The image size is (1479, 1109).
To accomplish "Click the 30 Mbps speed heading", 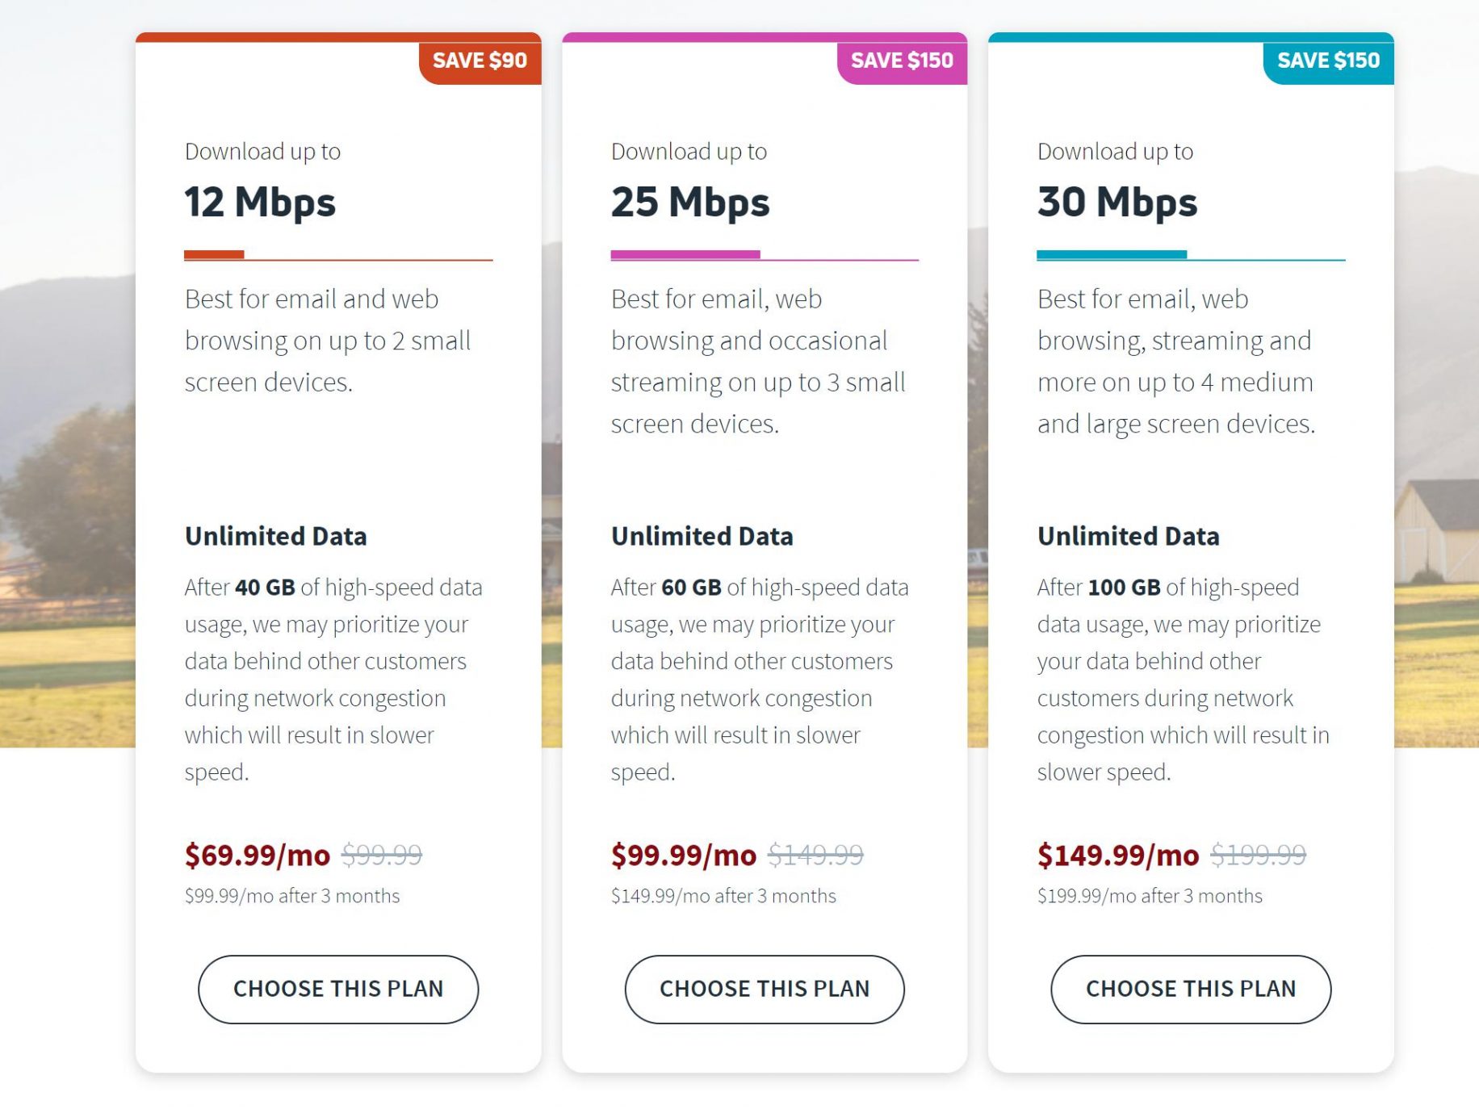I will 1117,202.
